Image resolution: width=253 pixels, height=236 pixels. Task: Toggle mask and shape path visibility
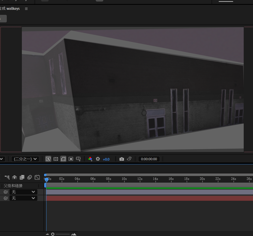click(x=63, y=159)
